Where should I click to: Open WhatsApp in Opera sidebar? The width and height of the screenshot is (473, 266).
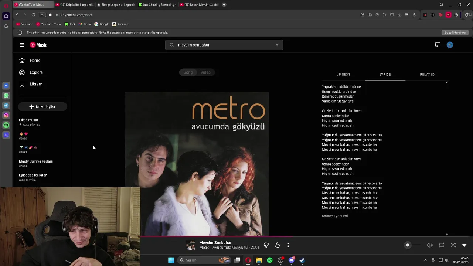click(6, 96)
